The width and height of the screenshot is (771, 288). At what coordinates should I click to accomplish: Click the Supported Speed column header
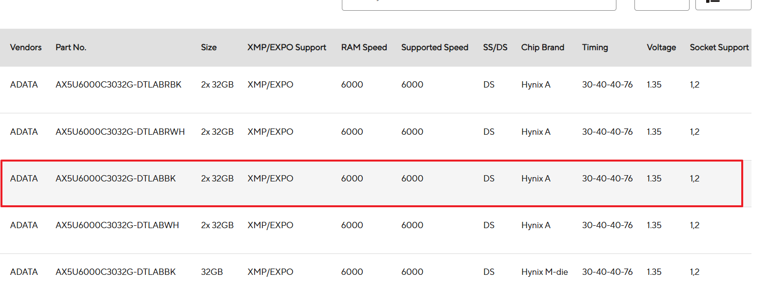click(x=435, y=47)
